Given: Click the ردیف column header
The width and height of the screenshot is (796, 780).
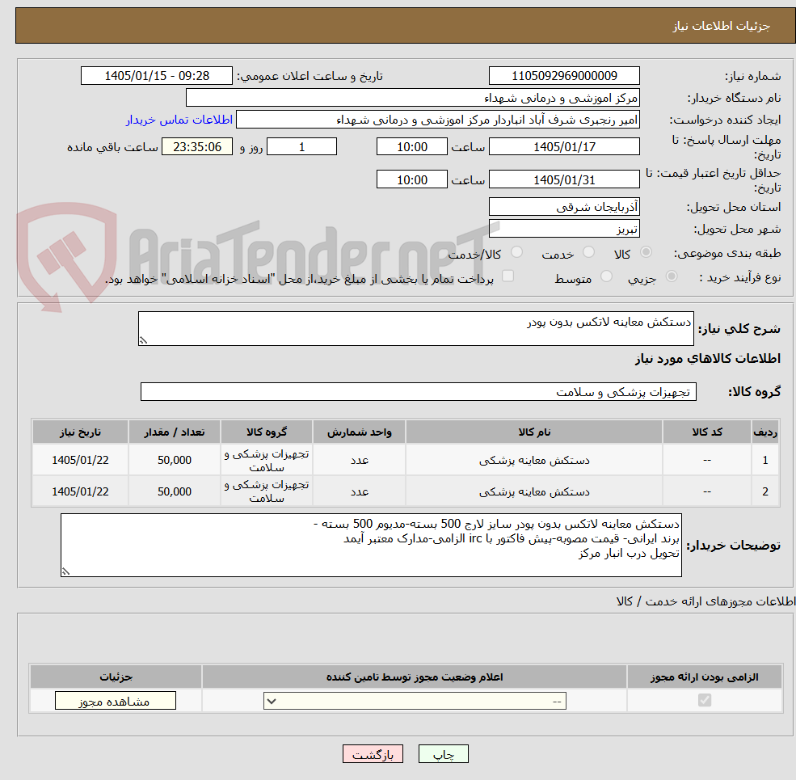Looking at the screenshot, I should coord(765,432).
